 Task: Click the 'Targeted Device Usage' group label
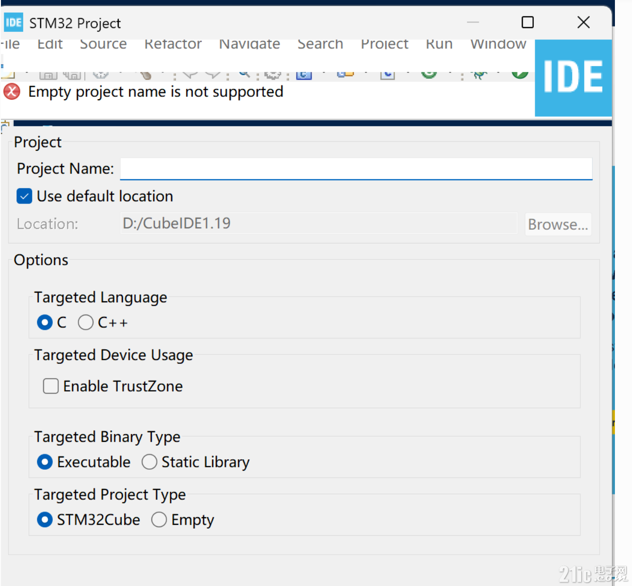[113, 355]
